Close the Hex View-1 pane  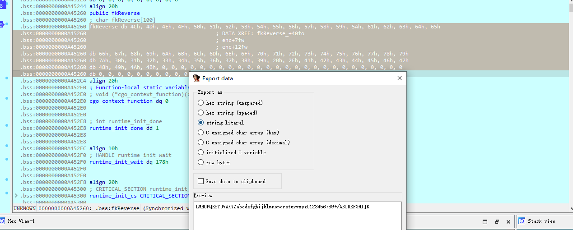click(x=509, y=221)
